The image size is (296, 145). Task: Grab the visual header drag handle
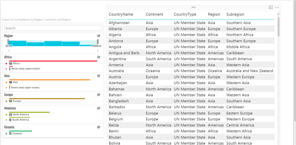(x=193, y=7)
